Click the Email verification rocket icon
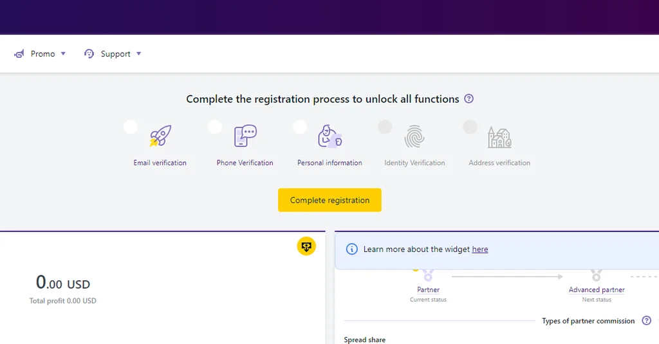Image resolution: width=659 pixels, height=344 pixels. (x=160, y=136)
